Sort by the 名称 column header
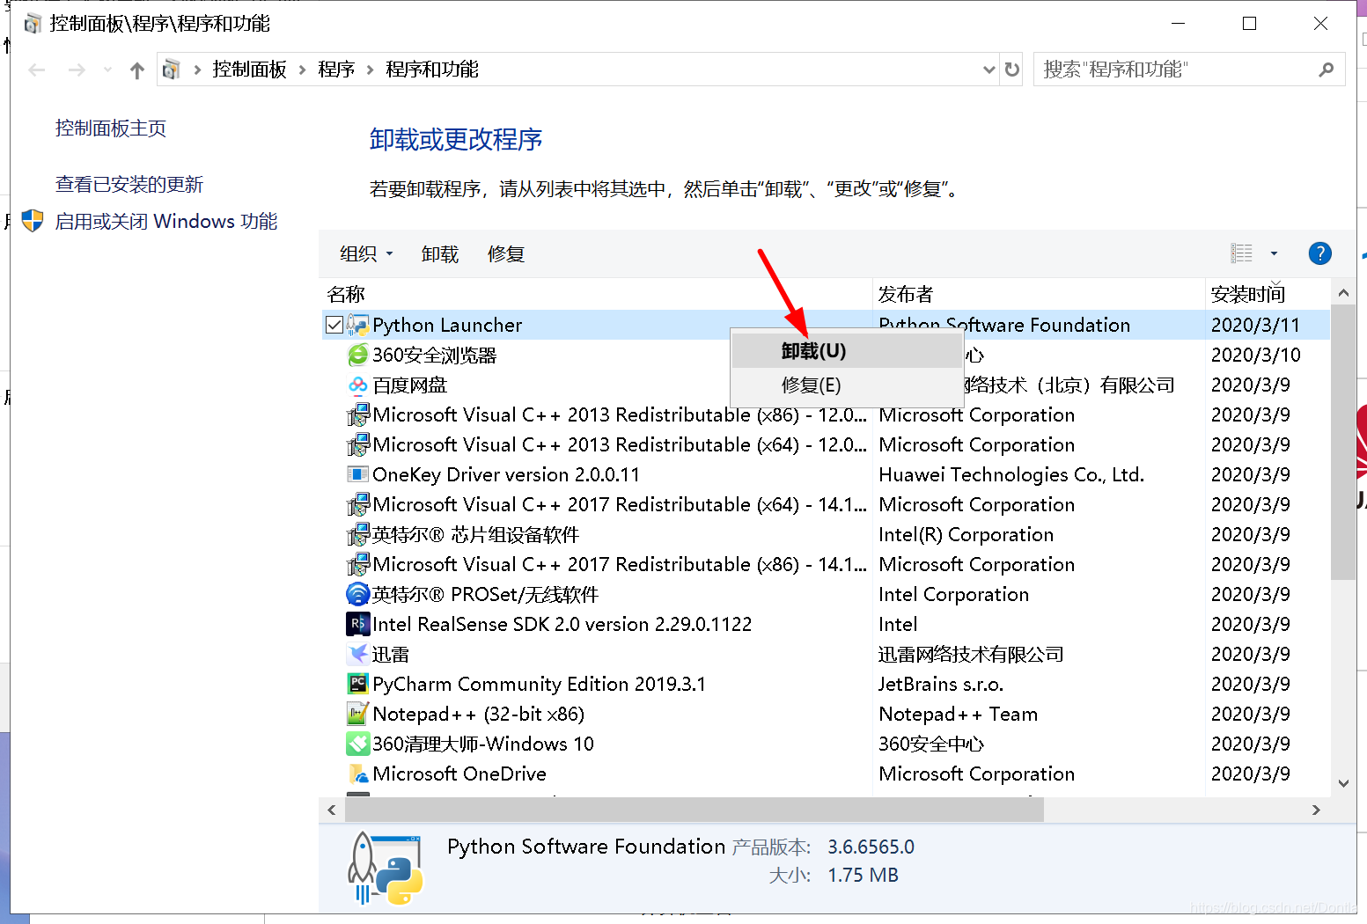1367x924 pixels. pos(597,294)
